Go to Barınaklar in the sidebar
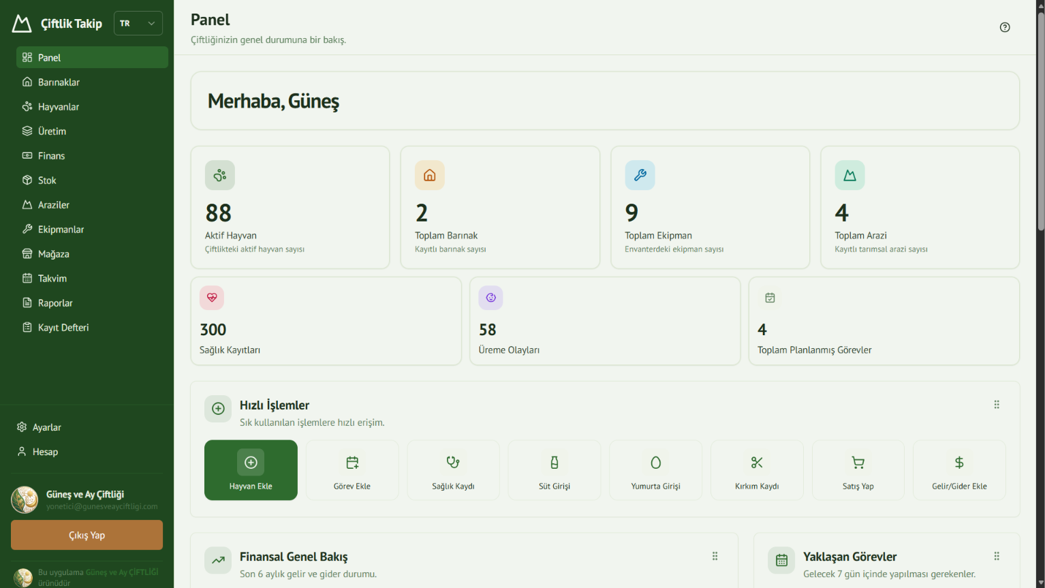Image resolution: width=1045 pixels, height=588 pixels. pyautogui.click(x=92, y=82)
